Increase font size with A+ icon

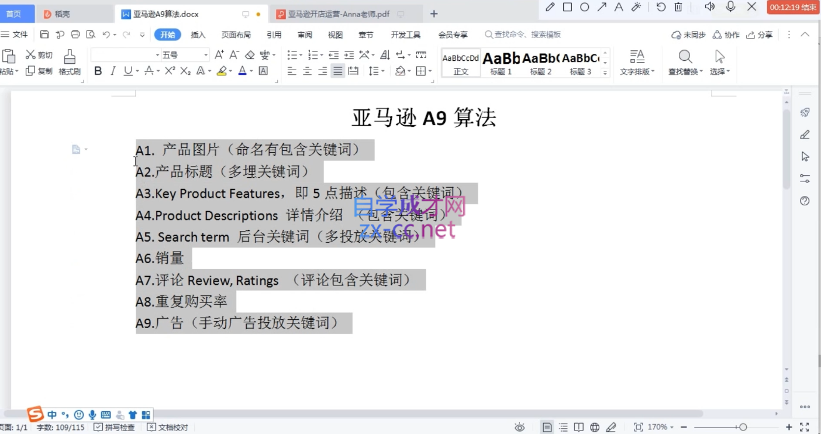pyautogui.click(x=219, y=55)
